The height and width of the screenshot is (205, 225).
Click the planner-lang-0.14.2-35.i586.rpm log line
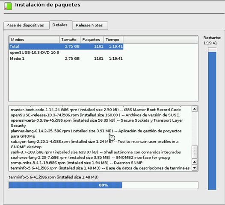[96, 134]
